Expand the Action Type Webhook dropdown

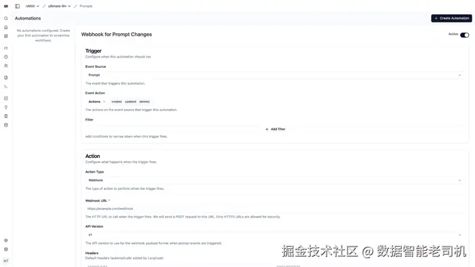(275, 180)
